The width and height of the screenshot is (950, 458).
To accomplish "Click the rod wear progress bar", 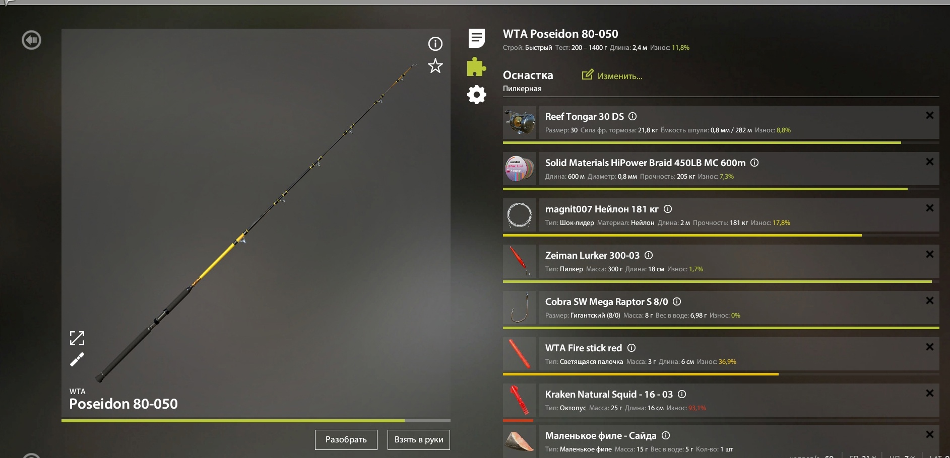I will point(256,421).
